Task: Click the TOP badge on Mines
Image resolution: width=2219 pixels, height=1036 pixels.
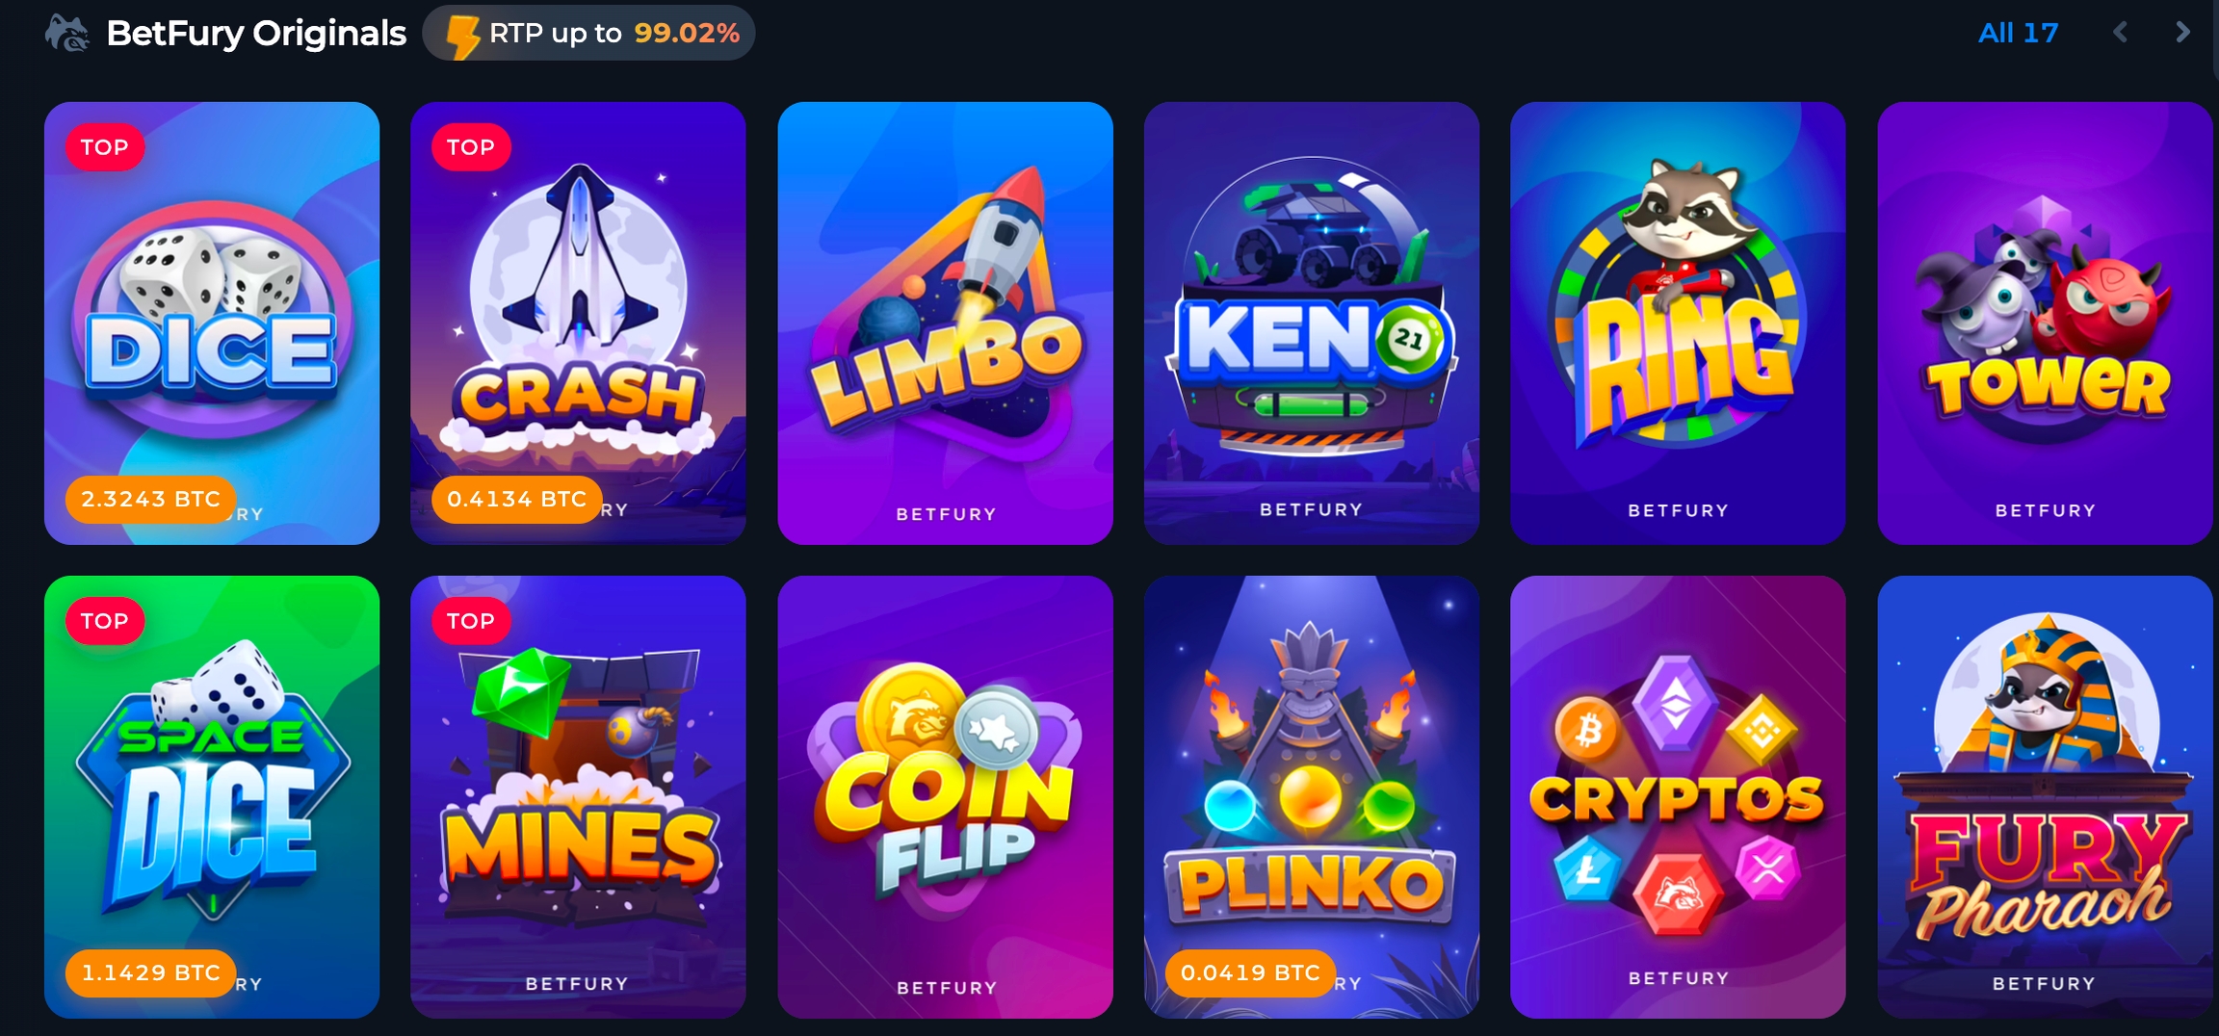Action: tap(471, 621)
